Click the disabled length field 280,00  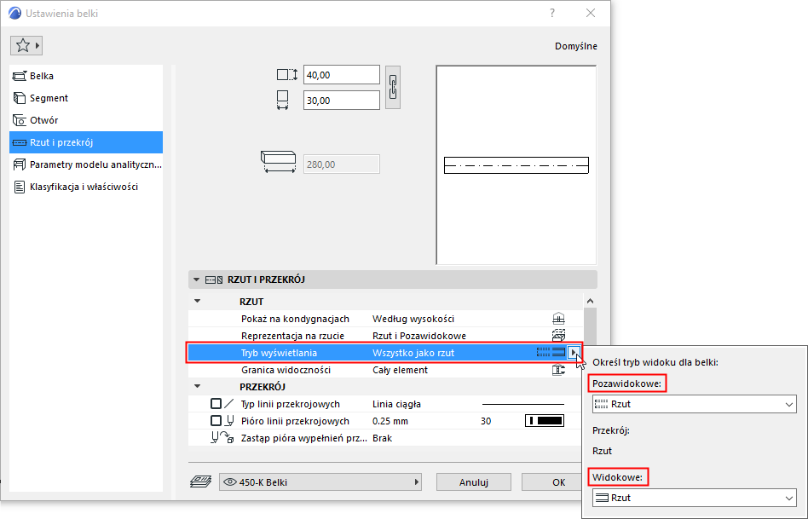[342, 164]
